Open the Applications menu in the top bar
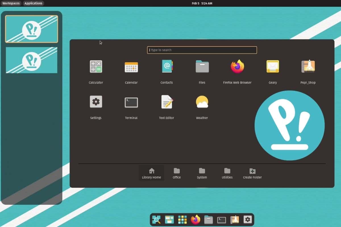The height and width of the screenshot is (227, 341). coord(33,3)
